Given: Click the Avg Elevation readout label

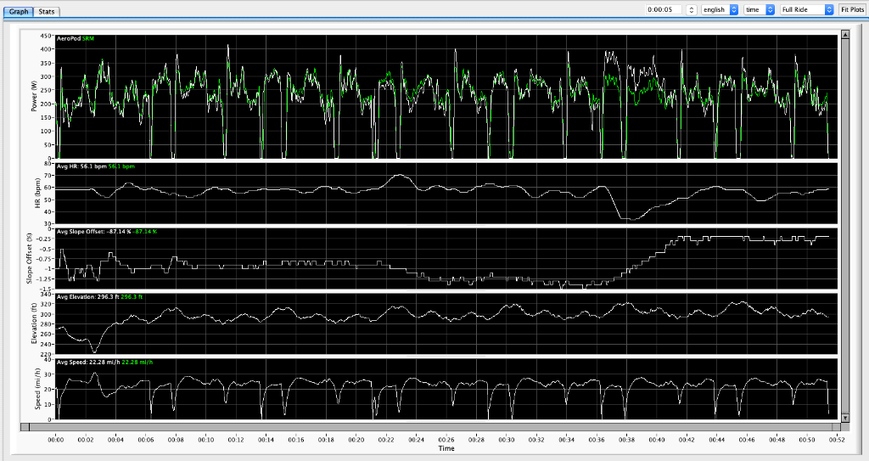Looking at the screenshot, I should [x=88, y=296].
